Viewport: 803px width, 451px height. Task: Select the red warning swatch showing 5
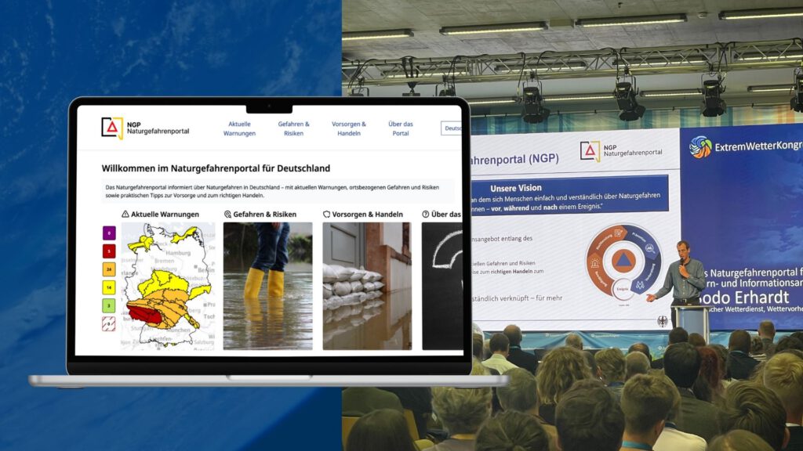pos(108,251)
